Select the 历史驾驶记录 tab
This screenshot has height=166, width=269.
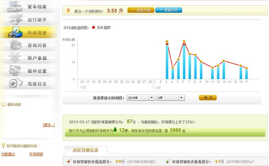85,150
